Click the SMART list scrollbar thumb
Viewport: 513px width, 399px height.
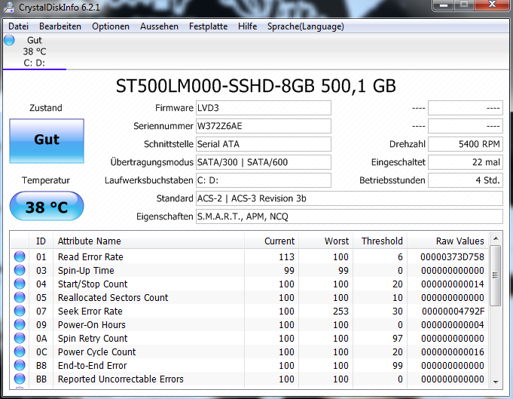click(496, 275)
